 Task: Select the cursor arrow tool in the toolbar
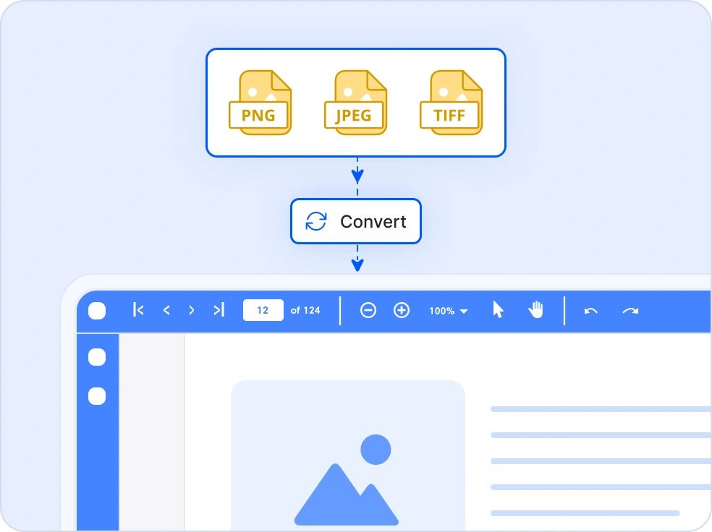click(497, 310)
